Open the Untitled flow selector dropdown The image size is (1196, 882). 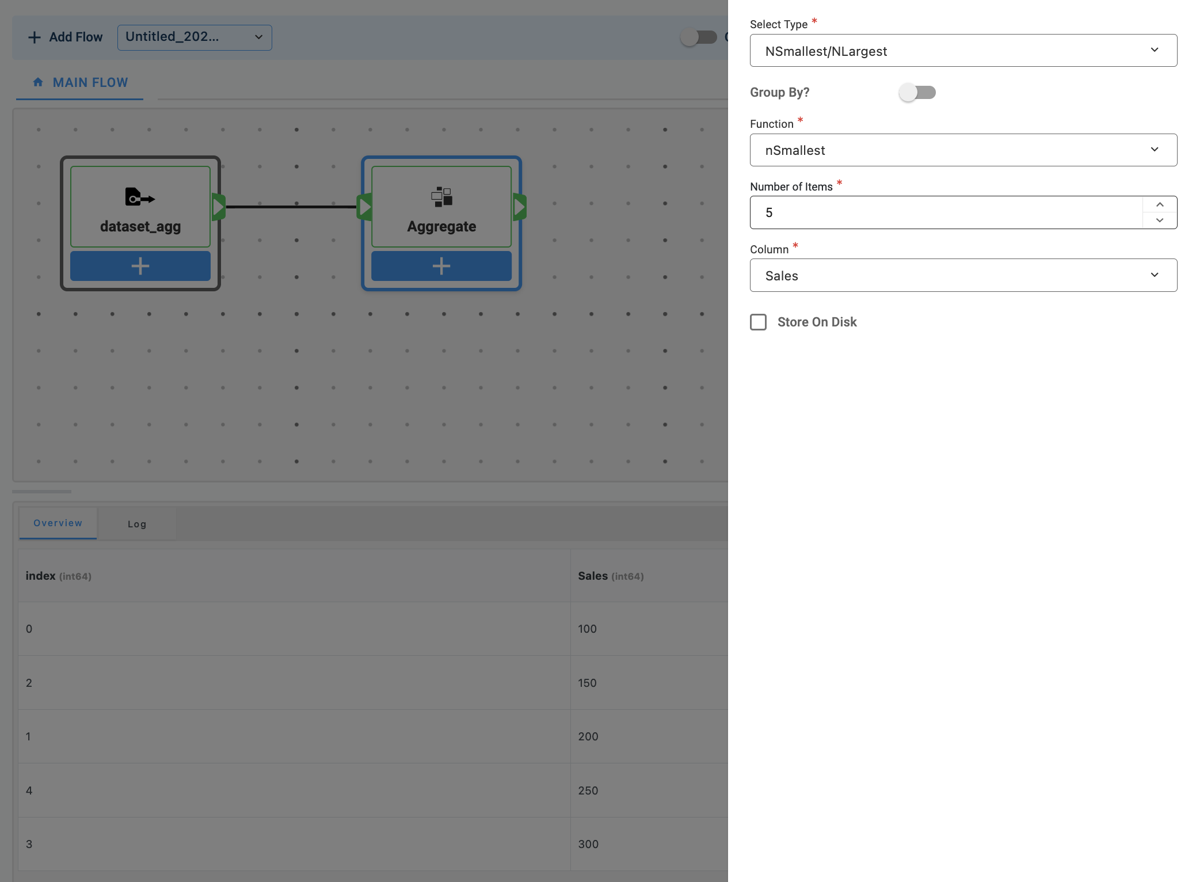click(195, 37)
